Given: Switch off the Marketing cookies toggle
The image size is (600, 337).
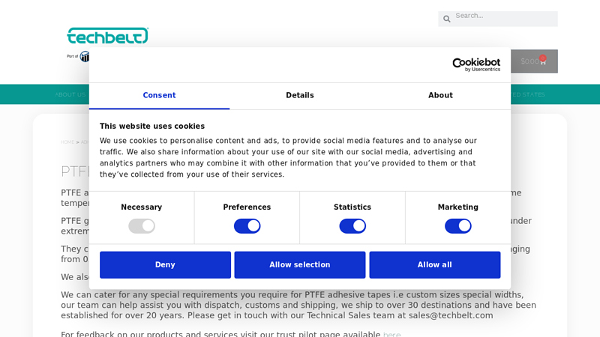Looking at the screenshot, I should [458, 226].
